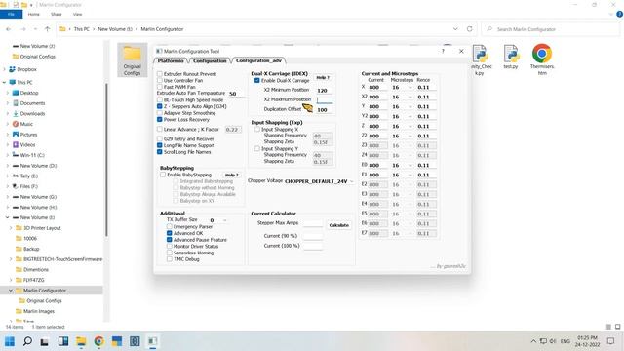Open Windows Start menu

click(x=10, y=341)
